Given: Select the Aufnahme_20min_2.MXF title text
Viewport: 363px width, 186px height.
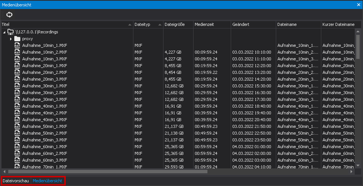Looking at the screenshot, I should pos(45,72).
